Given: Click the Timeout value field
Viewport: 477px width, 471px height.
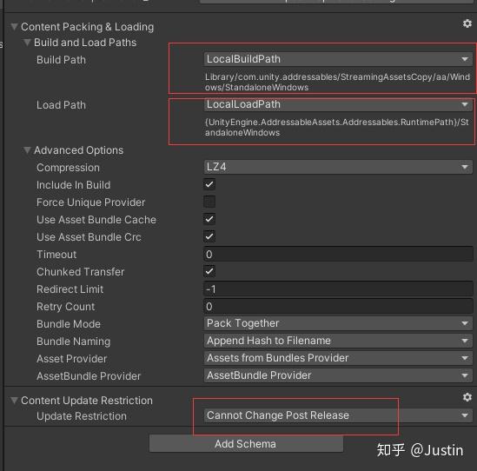Looking at the screenshot, I should click(x=338, y=254).
